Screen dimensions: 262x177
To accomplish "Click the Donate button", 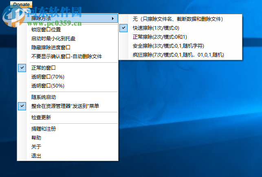I will click(x=21, y=4).
